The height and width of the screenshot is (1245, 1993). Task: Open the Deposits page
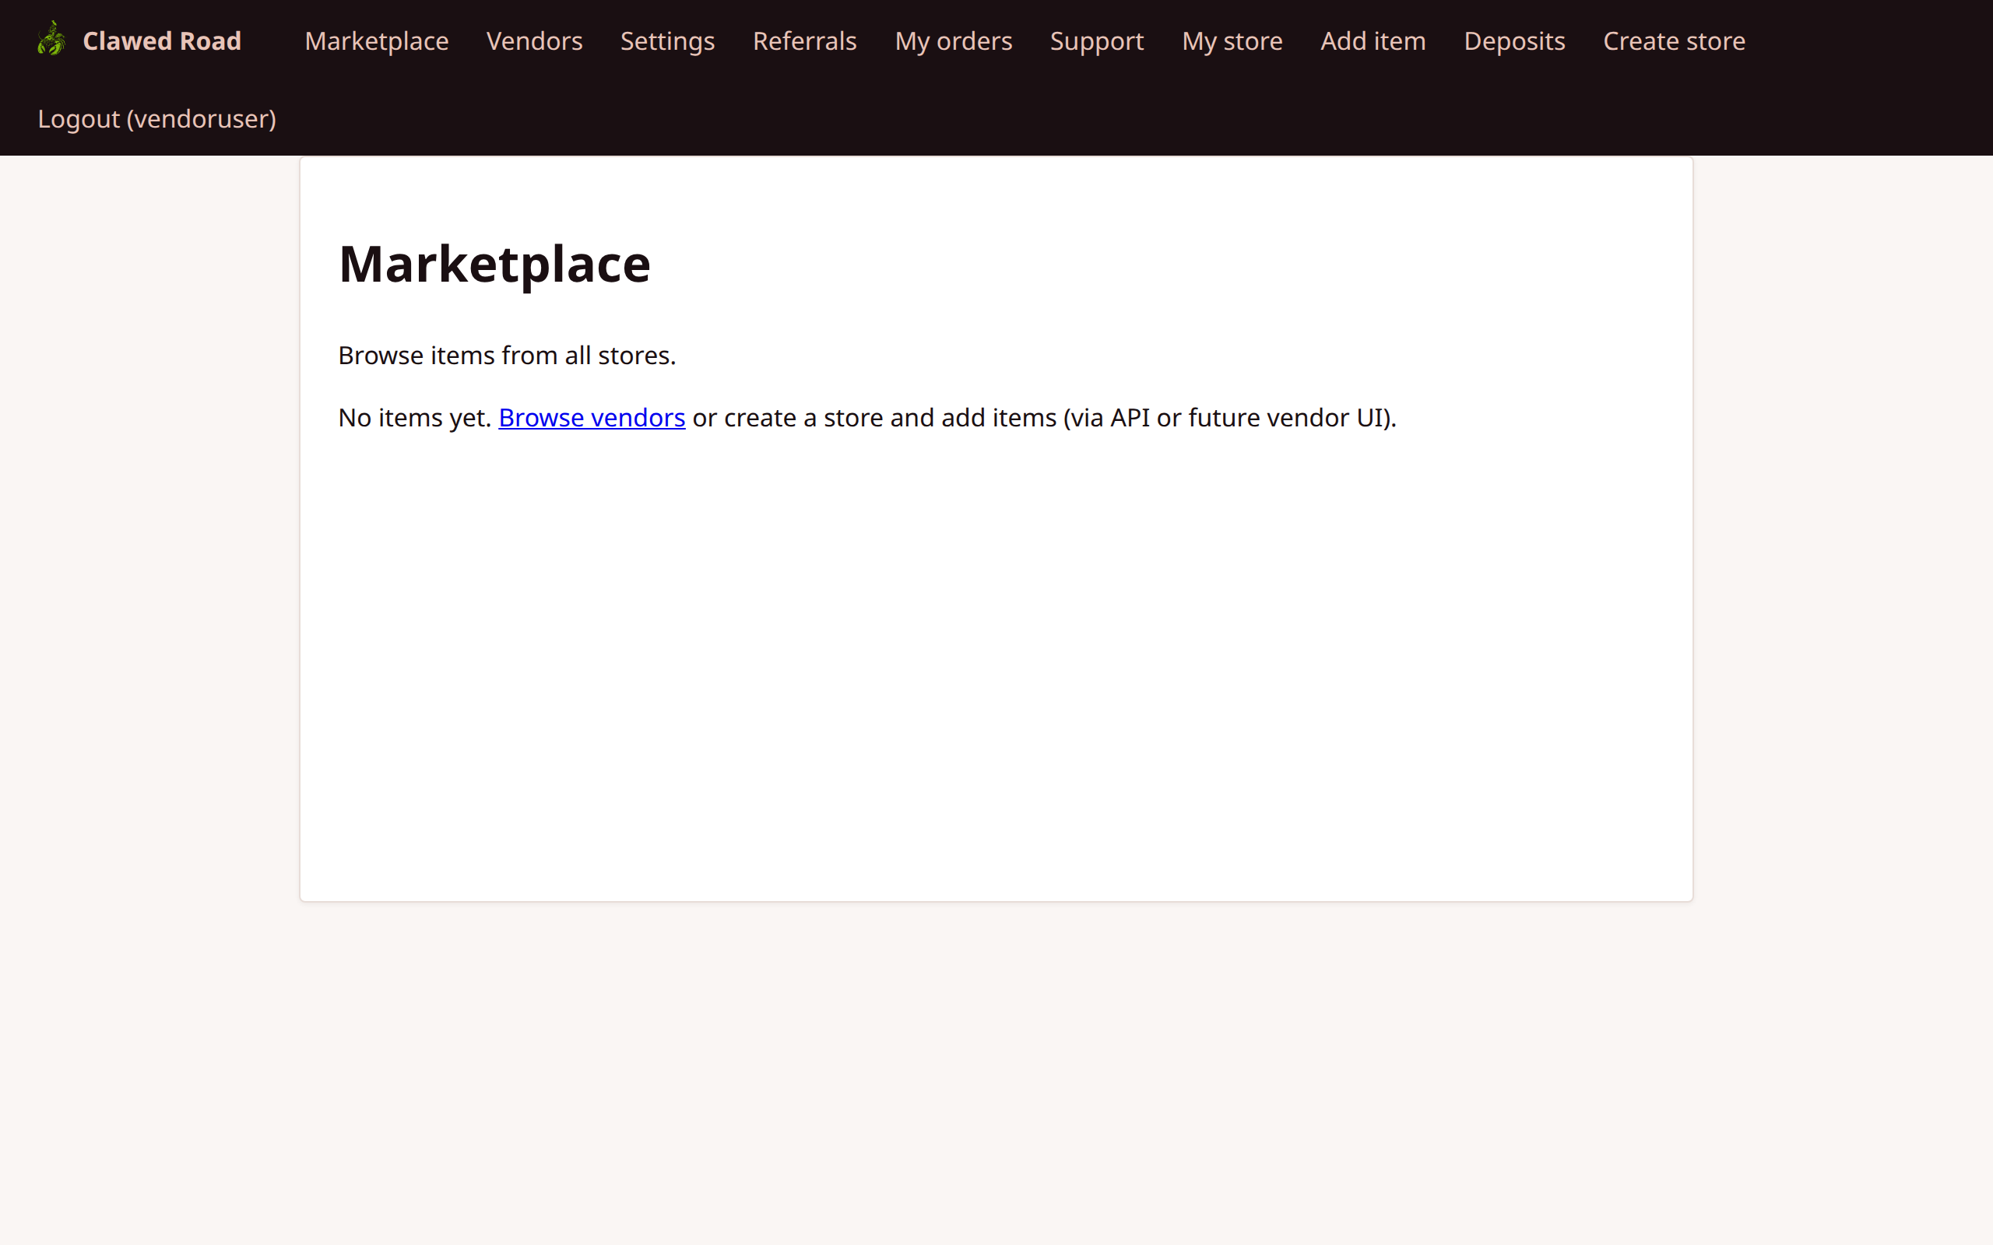point(1513,41)
